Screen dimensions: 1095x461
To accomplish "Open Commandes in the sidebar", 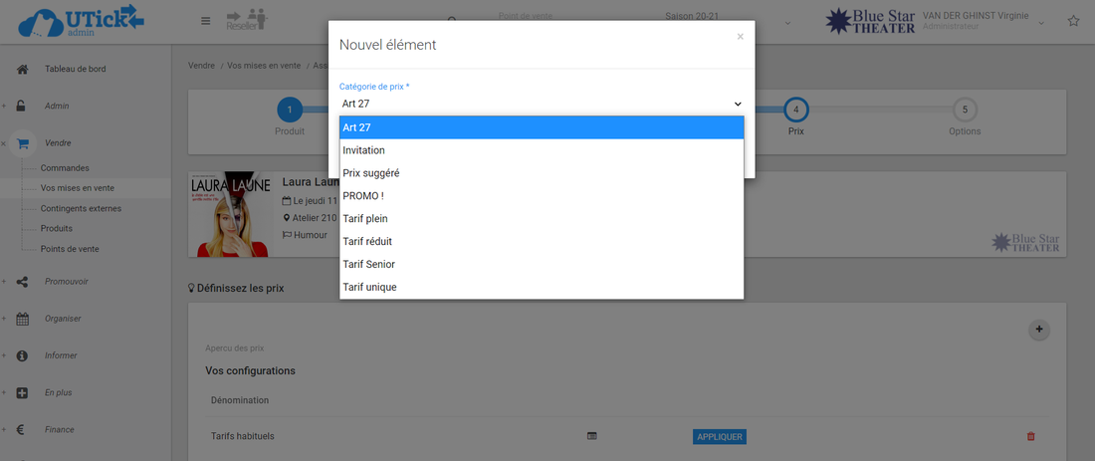I will 65,168.
